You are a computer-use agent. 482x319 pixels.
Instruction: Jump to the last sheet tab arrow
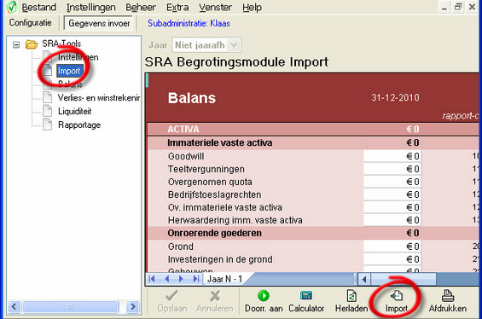(196, 279)
